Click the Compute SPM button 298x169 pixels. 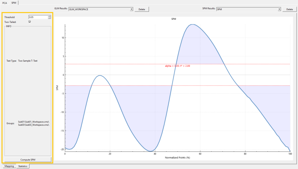tap(28, 159)
